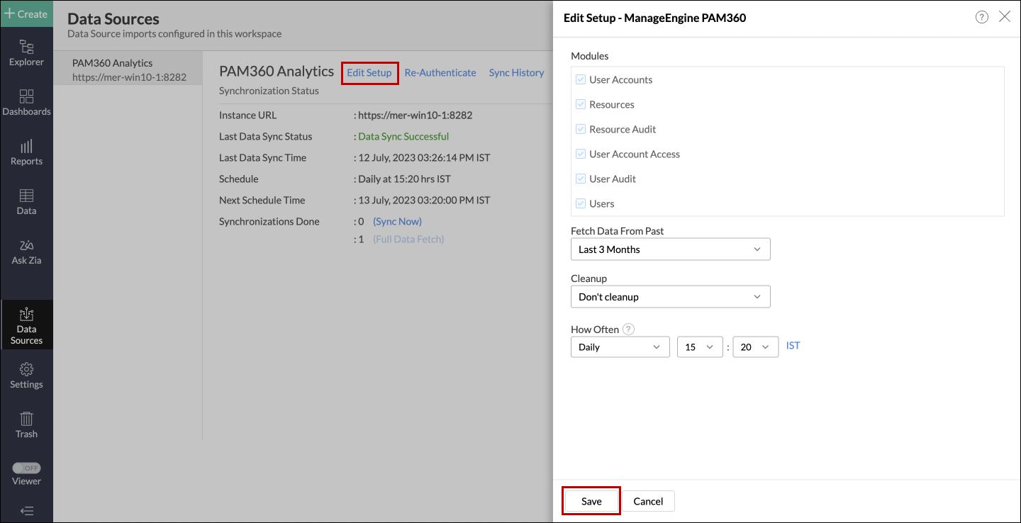Toggle the Users module checkbox
Viewport: 1021px width, 523px height.
click(581, 204)
